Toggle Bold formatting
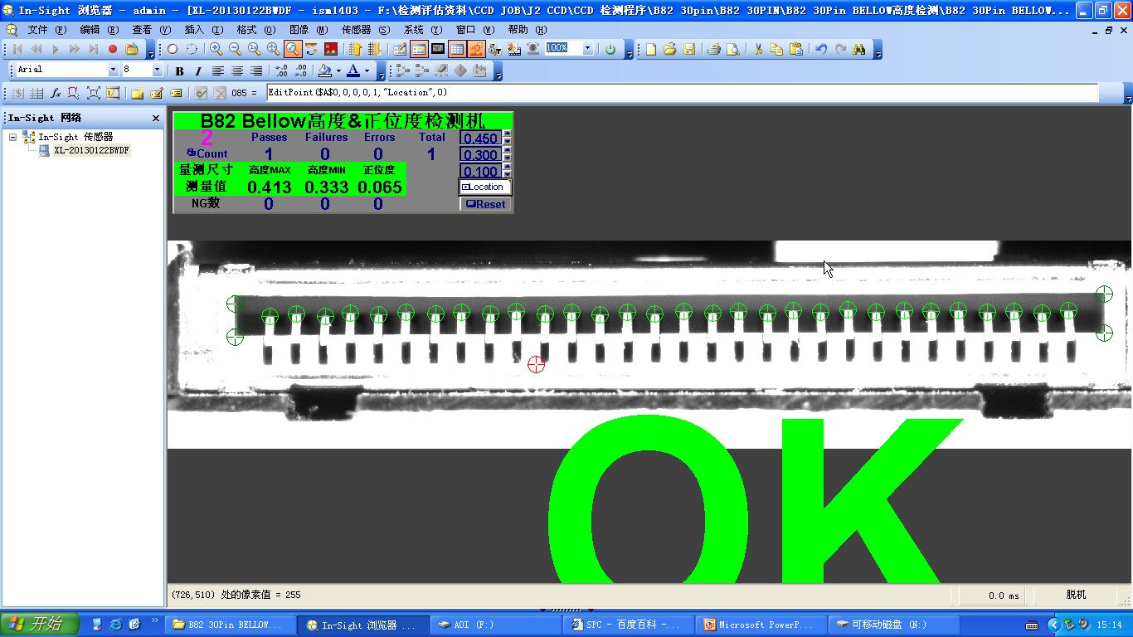 point(179,71)
